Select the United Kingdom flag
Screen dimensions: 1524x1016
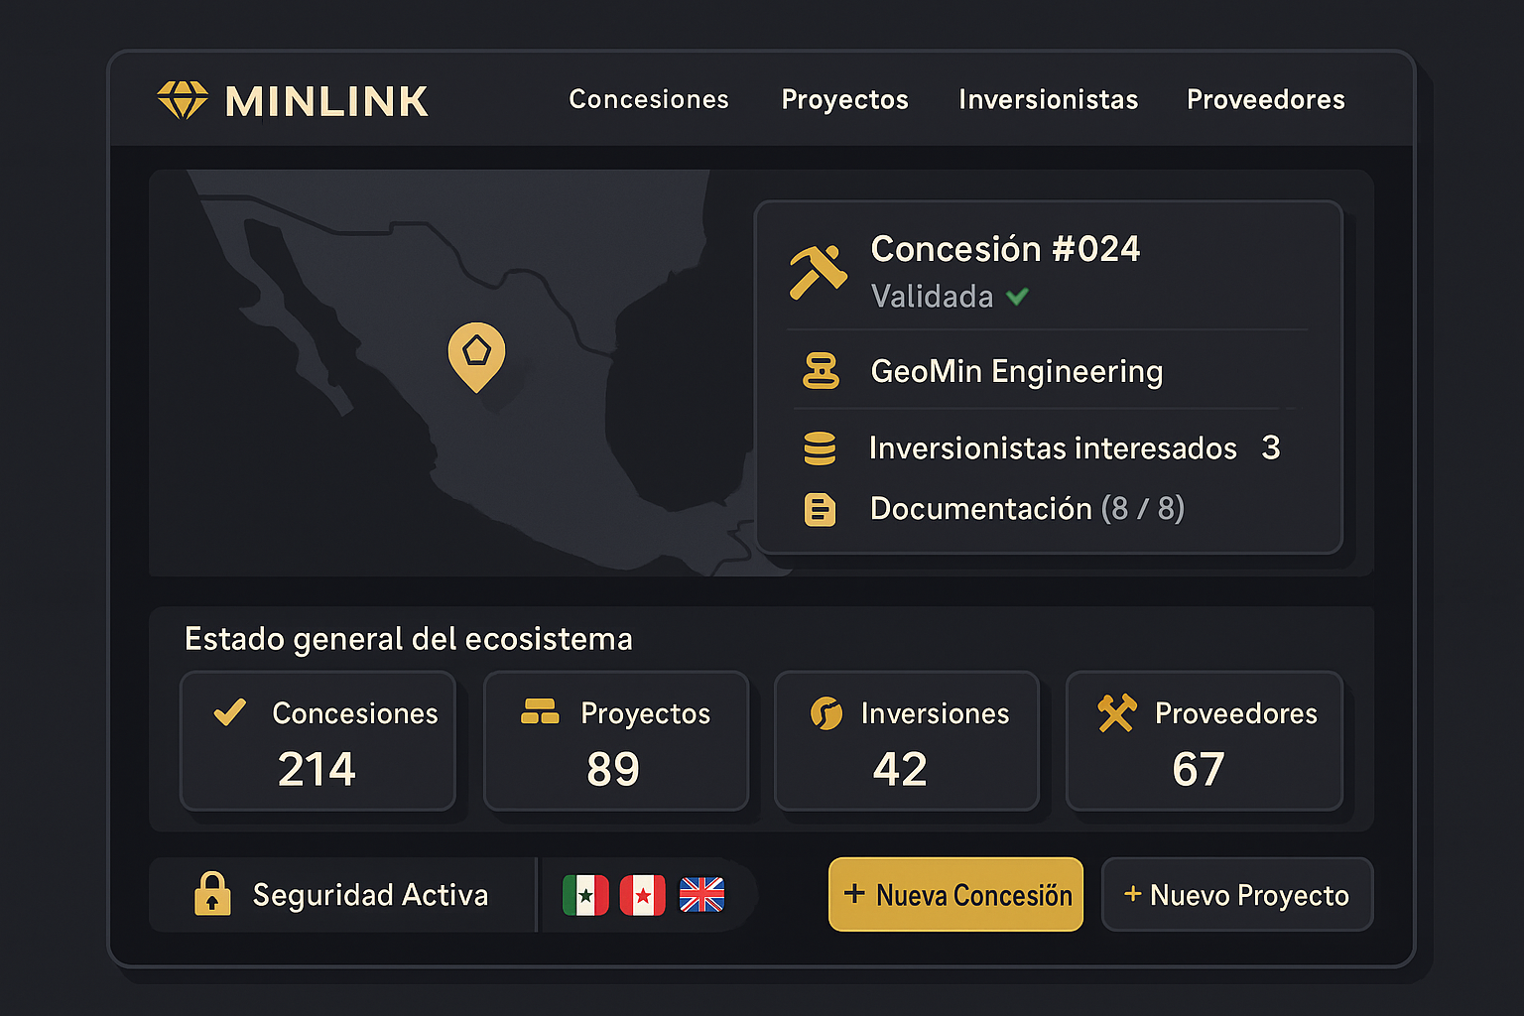click(701, 895)
